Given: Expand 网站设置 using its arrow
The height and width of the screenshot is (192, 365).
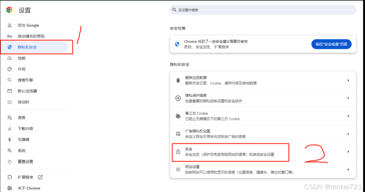Looking at the screenshot, I should [349, 170].
